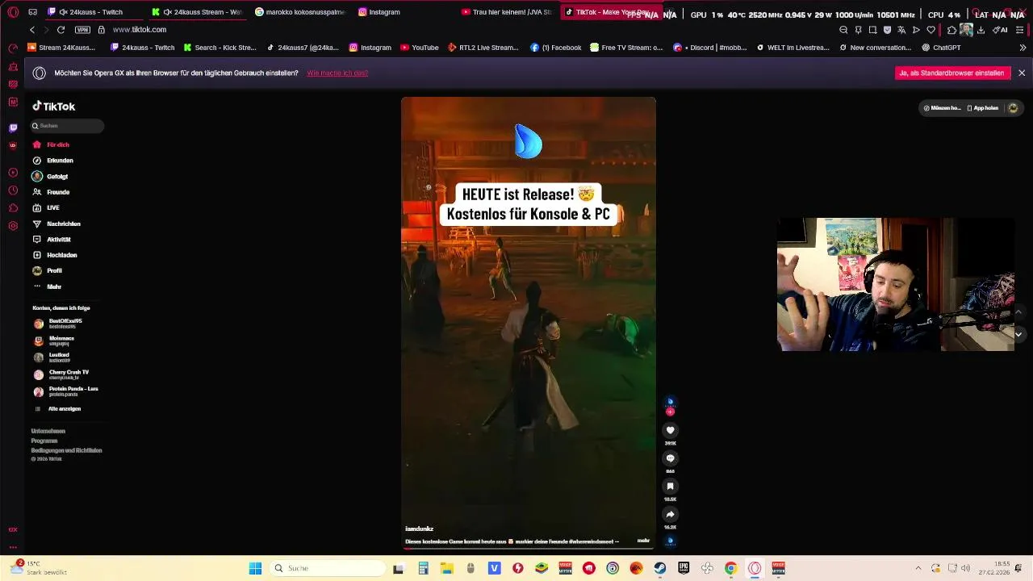Image resolution: width=1033 pixels, height=581 pixels.
Task: Add page to bookmarks heart icon
Action: point(931,30)
